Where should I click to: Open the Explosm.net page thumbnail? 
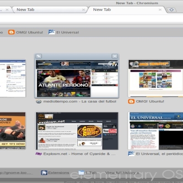[x=77, y=131]
